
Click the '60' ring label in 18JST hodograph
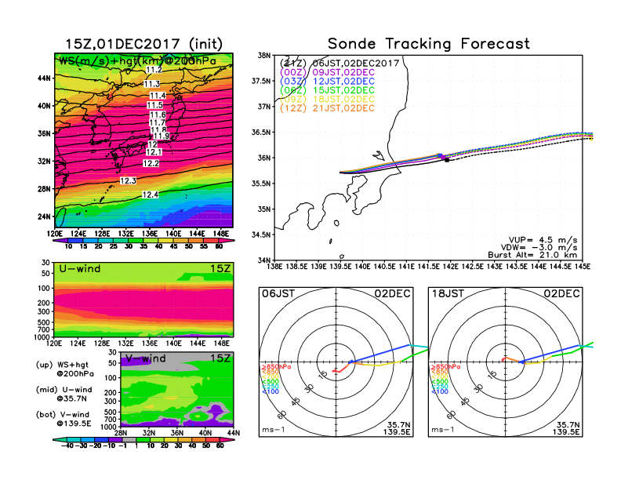click(451, 415)
